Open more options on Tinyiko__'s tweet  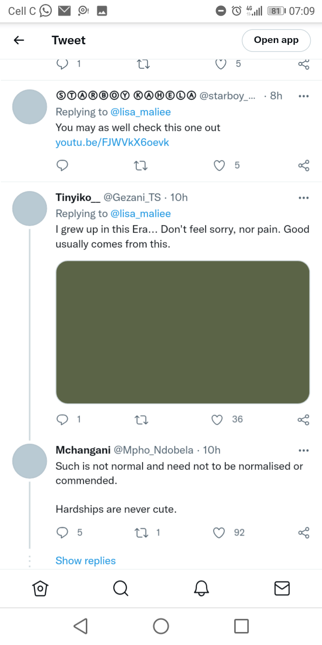pos(304,198)
